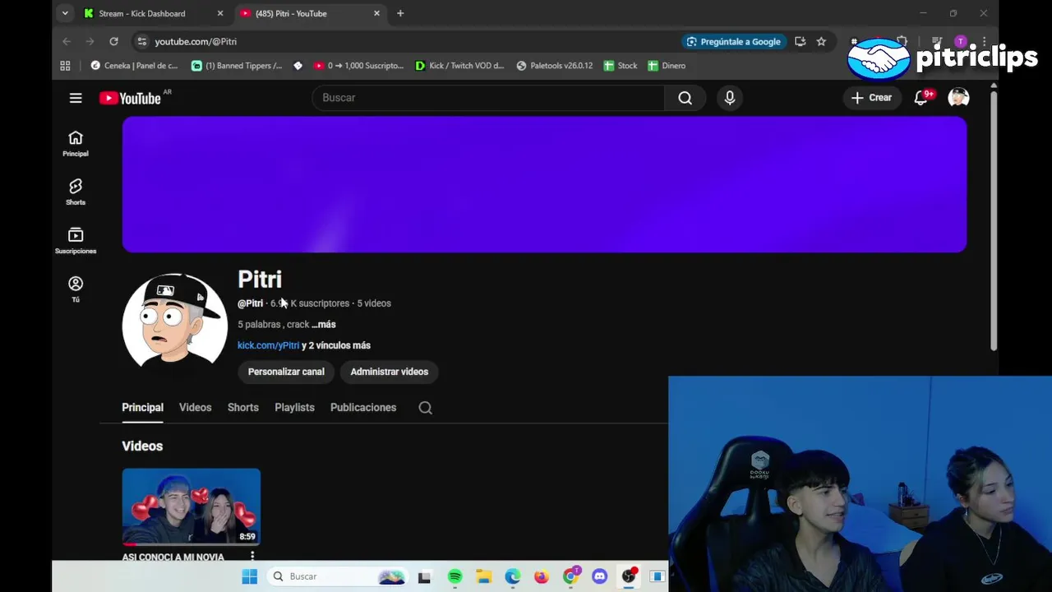The image size is (1052, 592).
Task: Open Shorts in the left sidebar
Action: pos(76,192)
